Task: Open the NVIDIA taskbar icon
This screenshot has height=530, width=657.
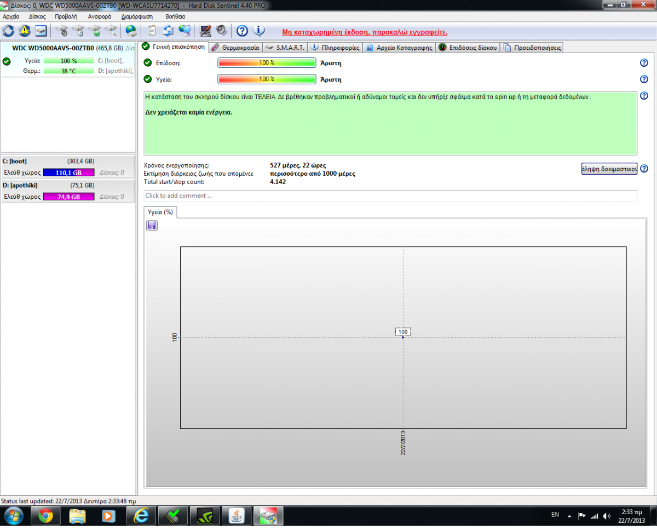Action: pos(204,516)
